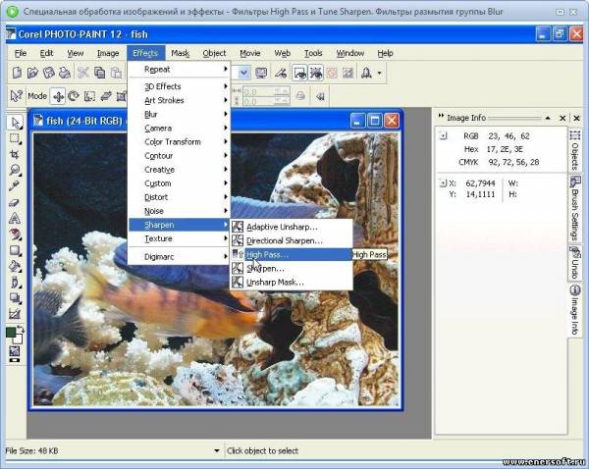
Task: Click the Cut scissors icon
Action: click(83, 73)
